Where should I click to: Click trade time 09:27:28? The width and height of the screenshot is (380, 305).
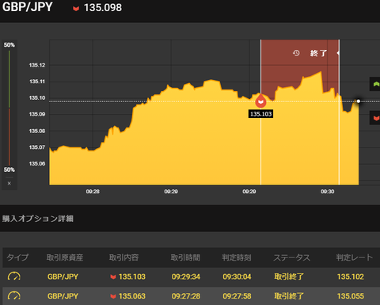(x=186, y=296)
